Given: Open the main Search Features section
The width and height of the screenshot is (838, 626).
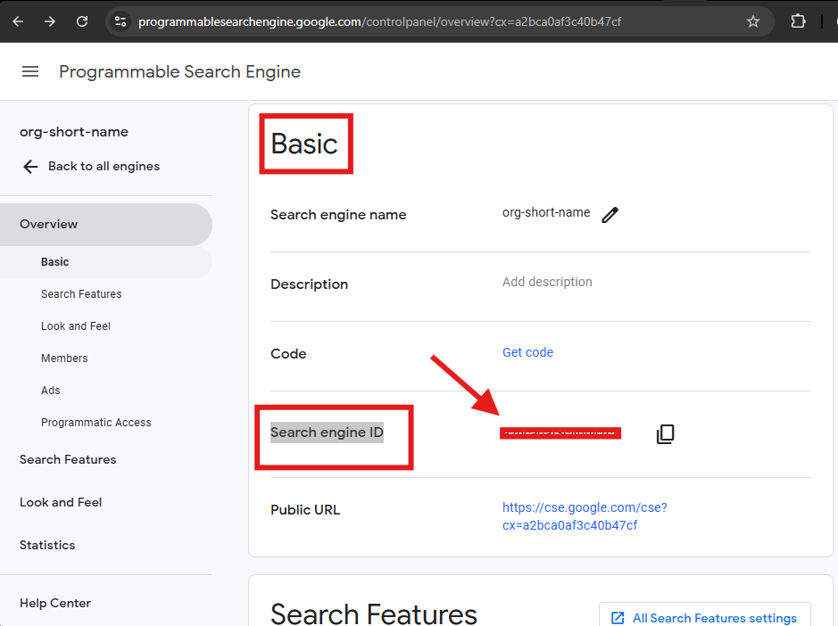Looking at the screenshot, I should 68,459.
